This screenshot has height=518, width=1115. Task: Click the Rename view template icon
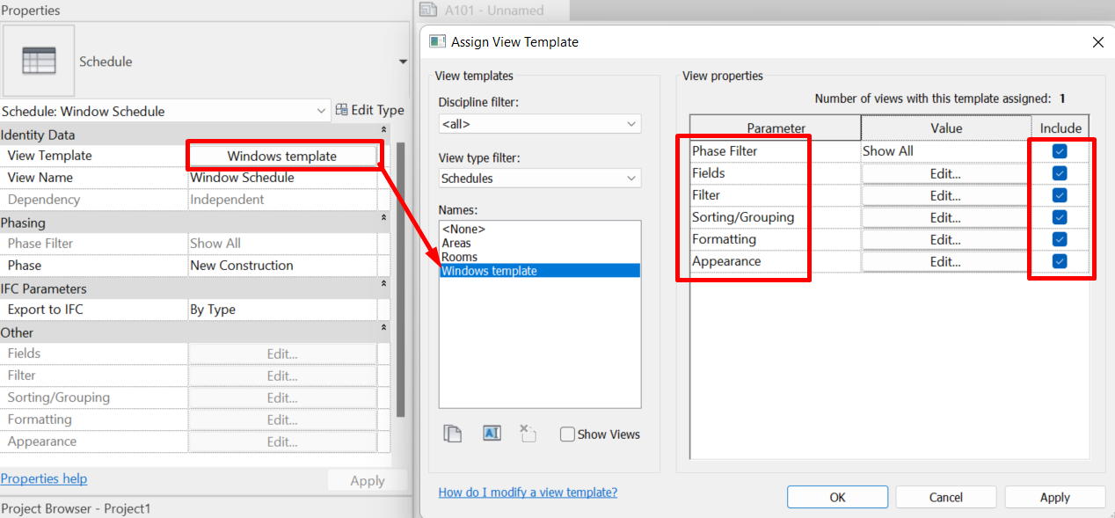(492, 433)
